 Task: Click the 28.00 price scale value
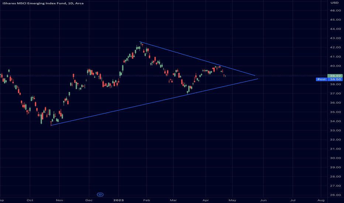pos(336,176)
